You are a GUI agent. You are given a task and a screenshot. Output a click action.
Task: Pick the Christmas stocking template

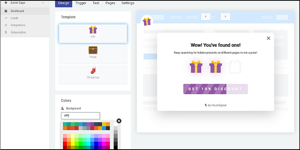coord(93,74)
